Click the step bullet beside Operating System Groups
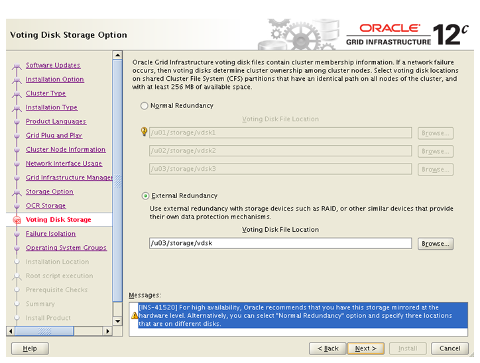480x363 pixels. click(17, 248)
